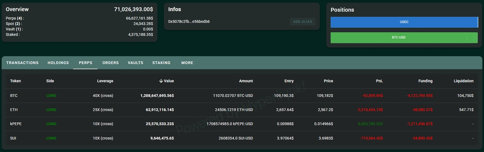This screenshot has width=484, height=152.
Task: Sort by the Value column arrow
Action: point(161,81)
